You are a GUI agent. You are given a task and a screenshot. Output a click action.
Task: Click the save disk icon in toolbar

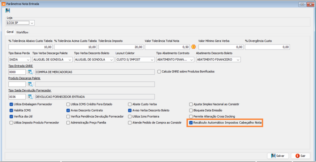[x=8, y=11]
